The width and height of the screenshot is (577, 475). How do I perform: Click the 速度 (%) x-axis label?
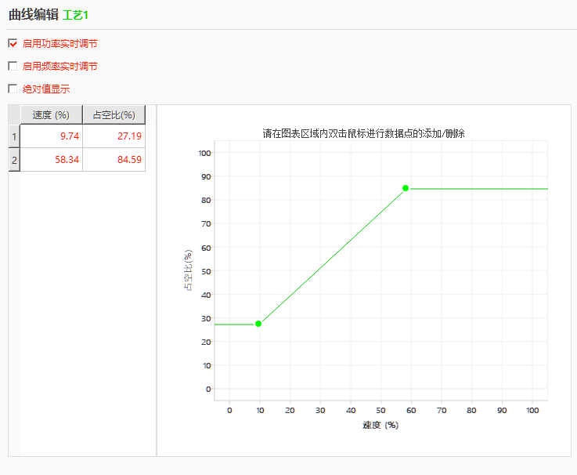[380, 425]
